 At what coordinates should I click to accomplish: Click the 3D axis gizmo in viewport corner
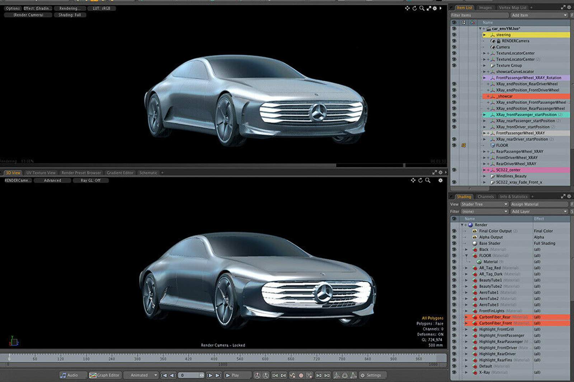13,341
